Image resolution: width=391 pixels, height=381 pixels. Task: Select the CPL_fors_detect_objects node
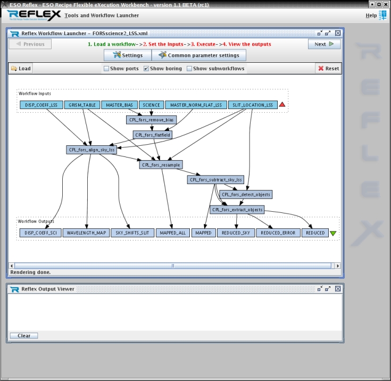pyautogui.click(x=246, y=195)
